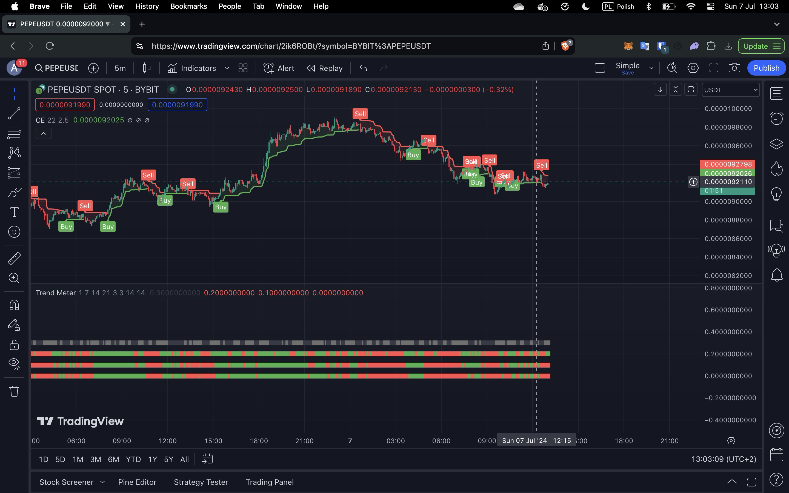Image resolution: width=789 pixels, height=493 pixels.
Task: Toggle stay in drawing mode
Action: pos(14,325)
